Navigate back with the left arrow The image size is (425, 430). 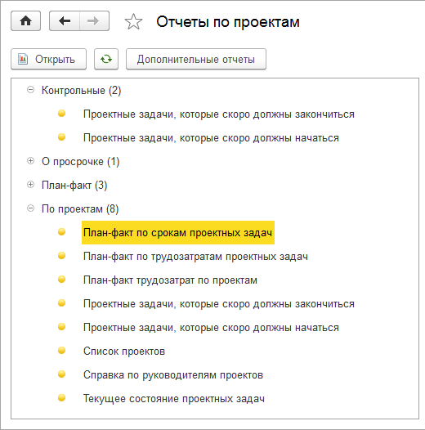tap(65, 20)
